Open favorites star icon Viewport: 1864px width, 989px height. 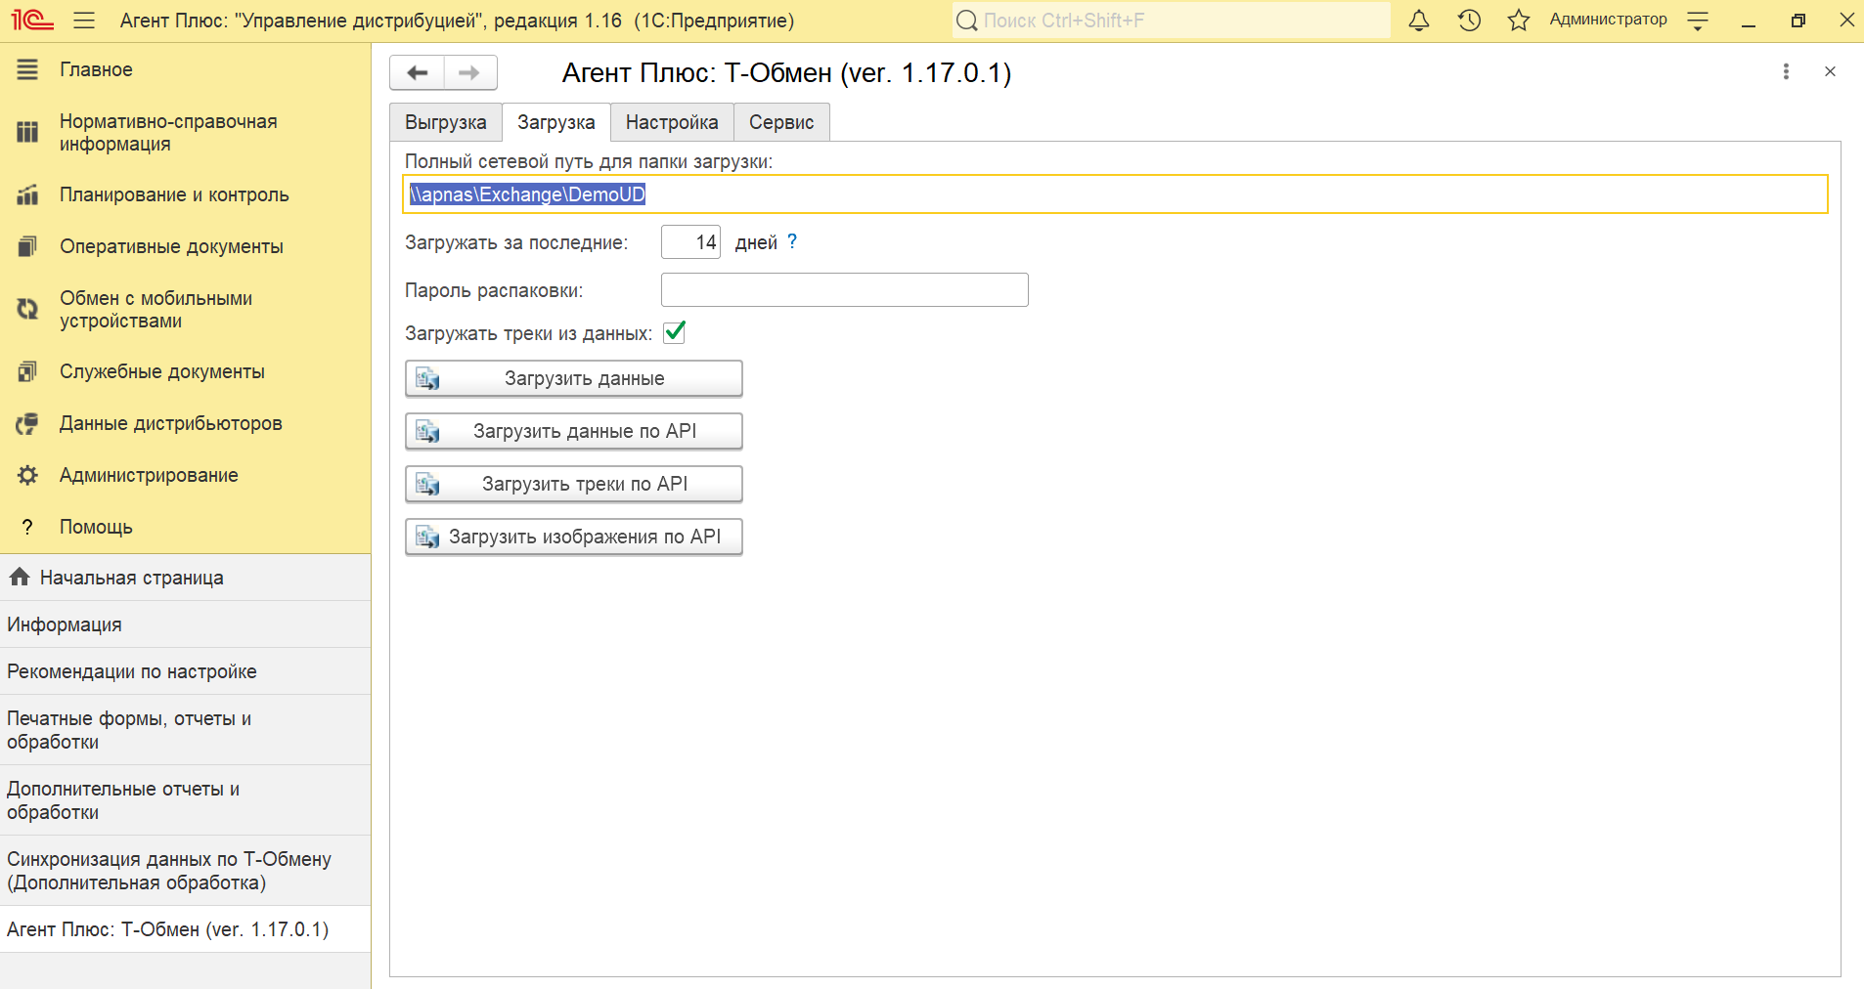1518,21
